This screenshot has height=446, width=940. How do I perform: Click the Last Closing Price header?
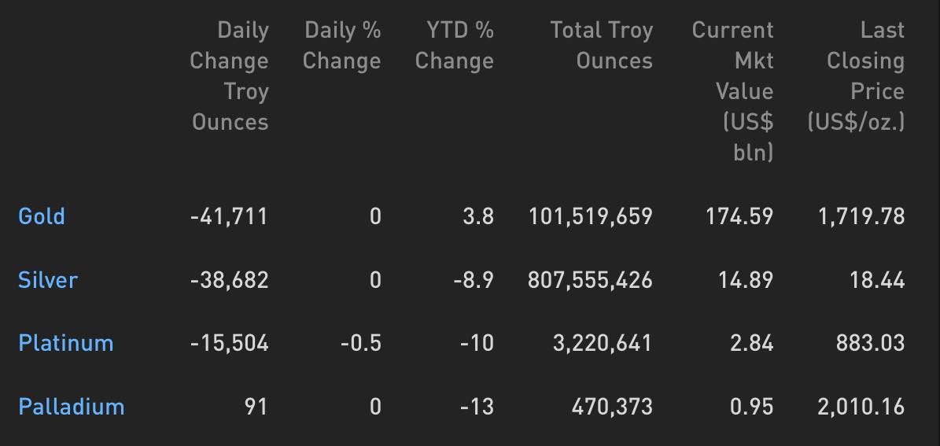856,76
